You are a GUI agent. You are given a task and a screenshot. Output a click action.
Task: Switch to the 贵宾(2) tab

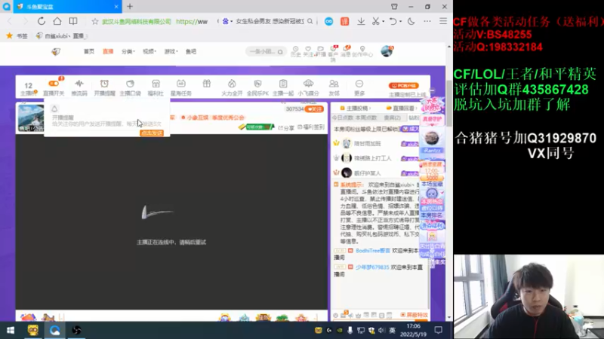click(x=392, y=118)
